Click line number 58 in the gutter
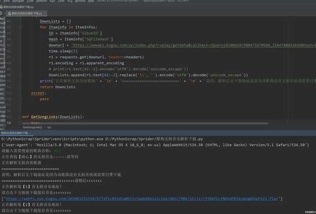Image resolution: width=316 pixels, height=214 pixels. (x=9, y=123)
